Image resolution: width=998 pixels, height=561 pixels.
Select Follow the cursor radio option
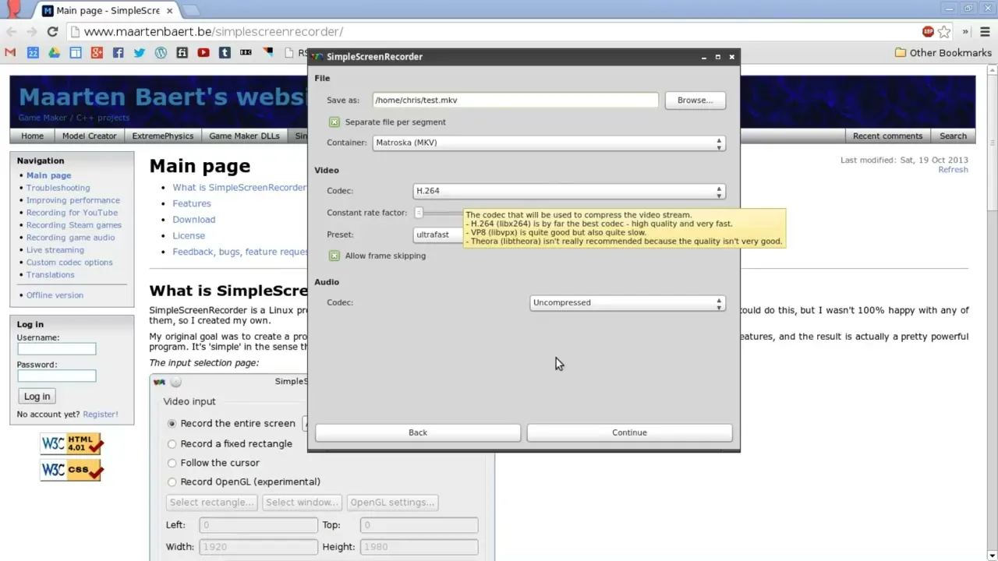point(172,463)
